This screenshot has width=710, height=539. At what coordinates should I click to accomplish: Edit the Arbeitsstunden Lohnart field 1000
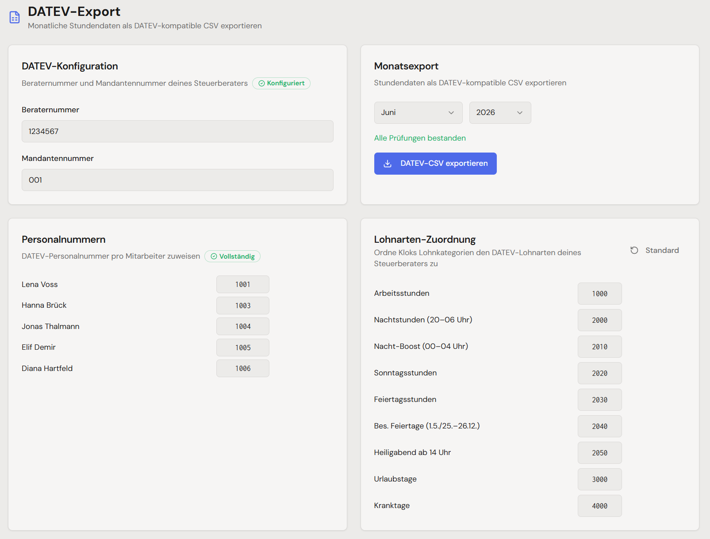[599, 293]
